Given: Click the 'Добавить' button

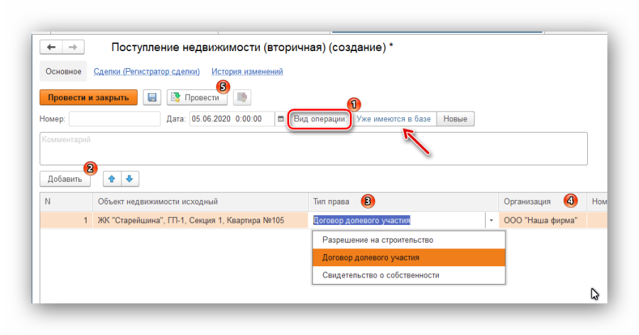Looking at the screenshot, I should coord(65,179).
